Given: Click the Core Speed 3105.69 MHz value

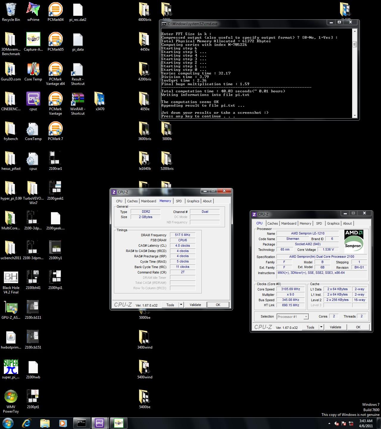Looking at the screenshot, I should click(291, 289).
